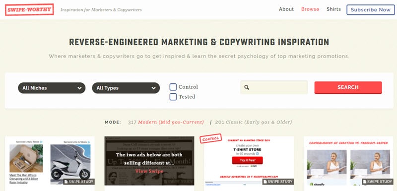
Task: Click Swipe Study badge on scooter card
Action: pos(79,182)
